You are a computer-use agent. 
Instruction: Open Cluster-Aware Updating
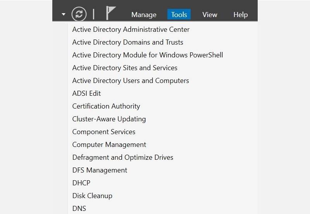pos(109,119)
